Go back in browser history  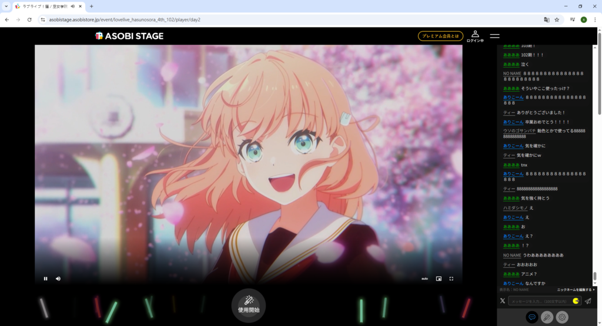click(7, 19)
